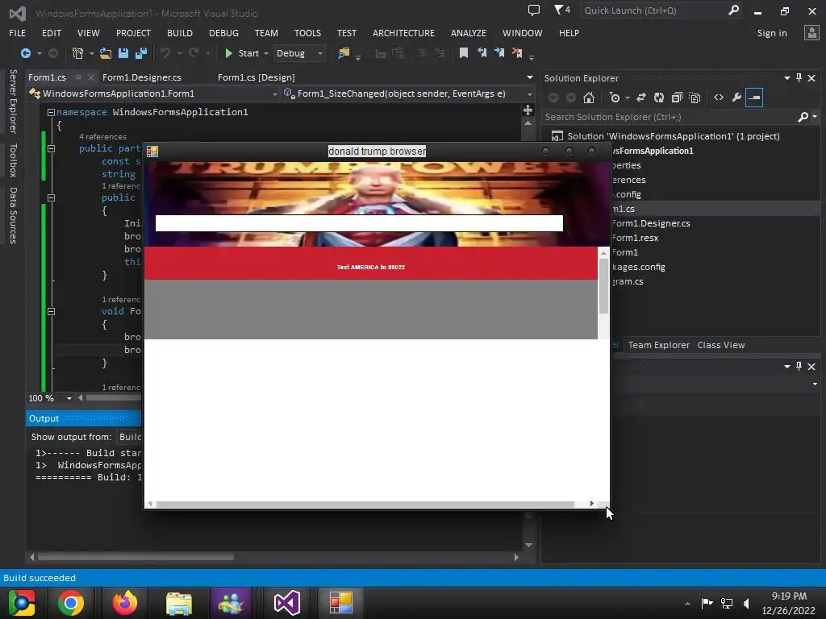Open the Server Explorer side tab
This screenshot has width=826, height=619.
click(13, 101)
